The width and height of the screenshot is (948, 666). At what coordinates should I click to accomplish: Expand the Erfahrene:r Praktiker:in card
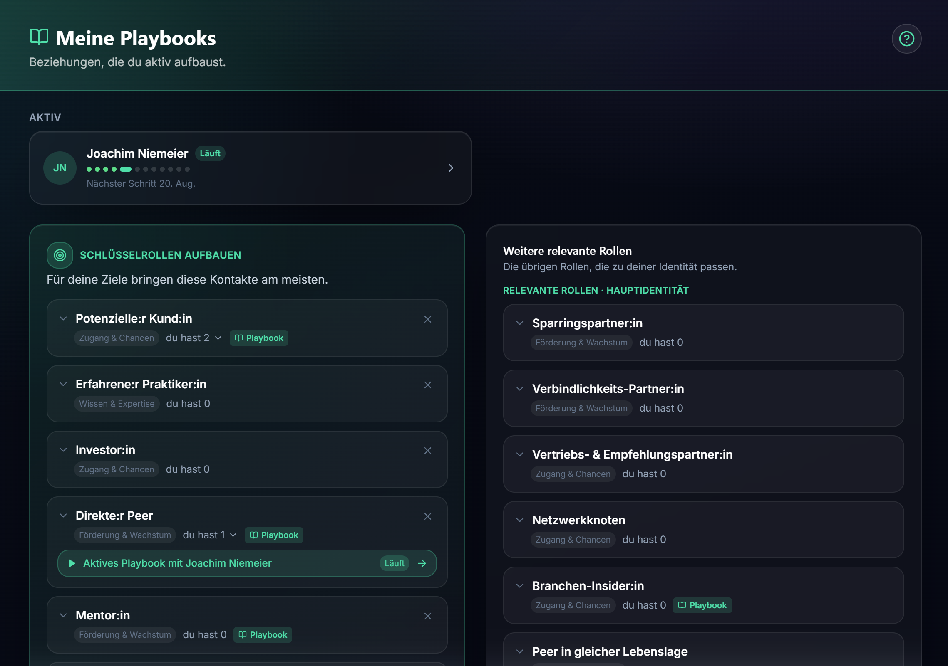pyautogui.click(x=63, y=384)
